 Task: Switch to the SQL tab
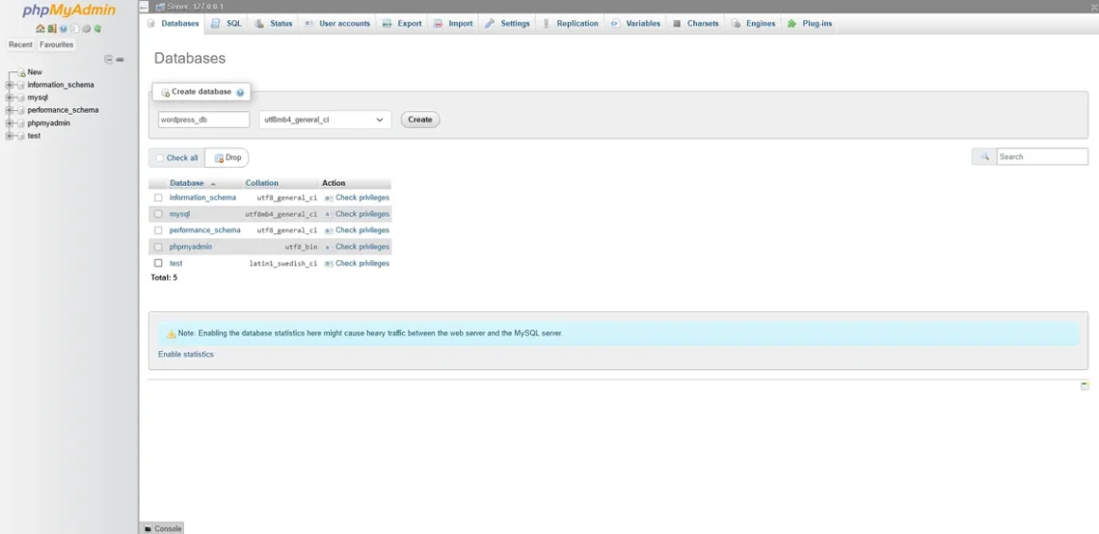[227, 24]
